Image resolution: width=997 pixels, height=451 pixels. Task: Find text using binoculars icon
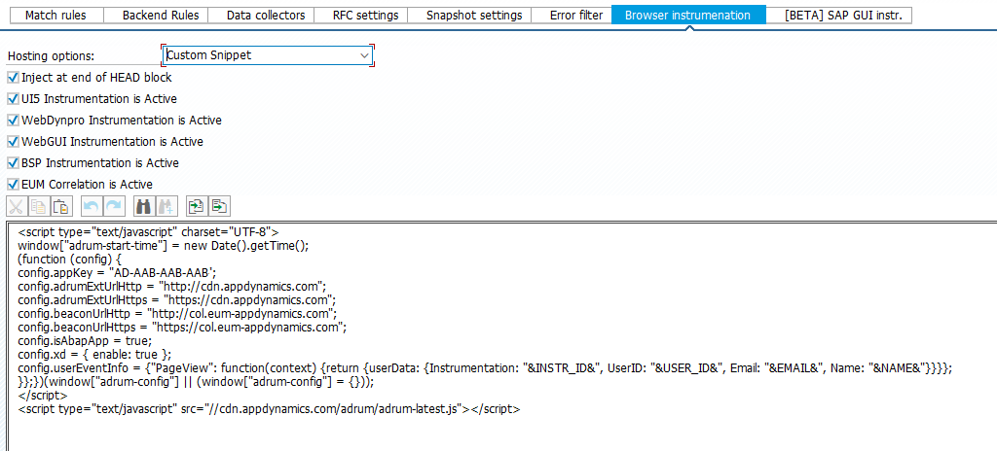(144, 206)
